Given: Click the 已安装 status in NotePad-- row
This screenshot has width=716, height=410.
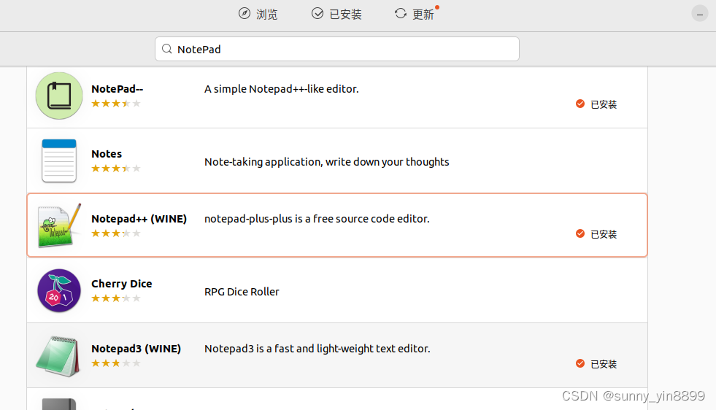Looking at the screenshot, I should (x=603, y=104).
